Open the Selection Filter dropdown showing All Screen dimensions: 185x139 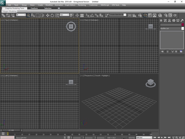pos(21,15)
